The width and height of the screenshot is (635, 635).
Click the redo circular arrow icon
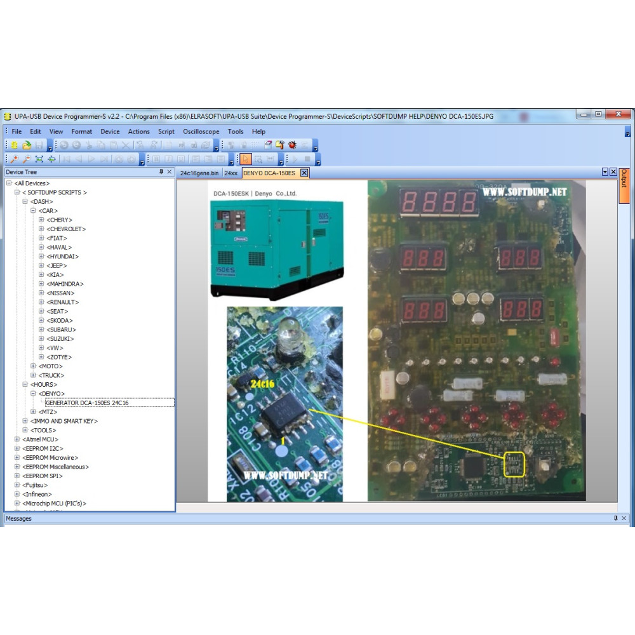pyautogui.click(x=76, y=145)
